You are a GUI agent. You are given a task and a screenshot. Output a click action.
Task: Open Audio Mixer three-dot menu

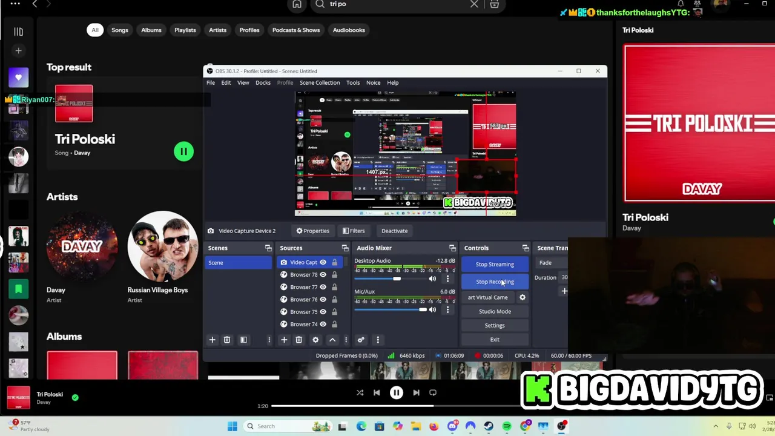(378, 340)
